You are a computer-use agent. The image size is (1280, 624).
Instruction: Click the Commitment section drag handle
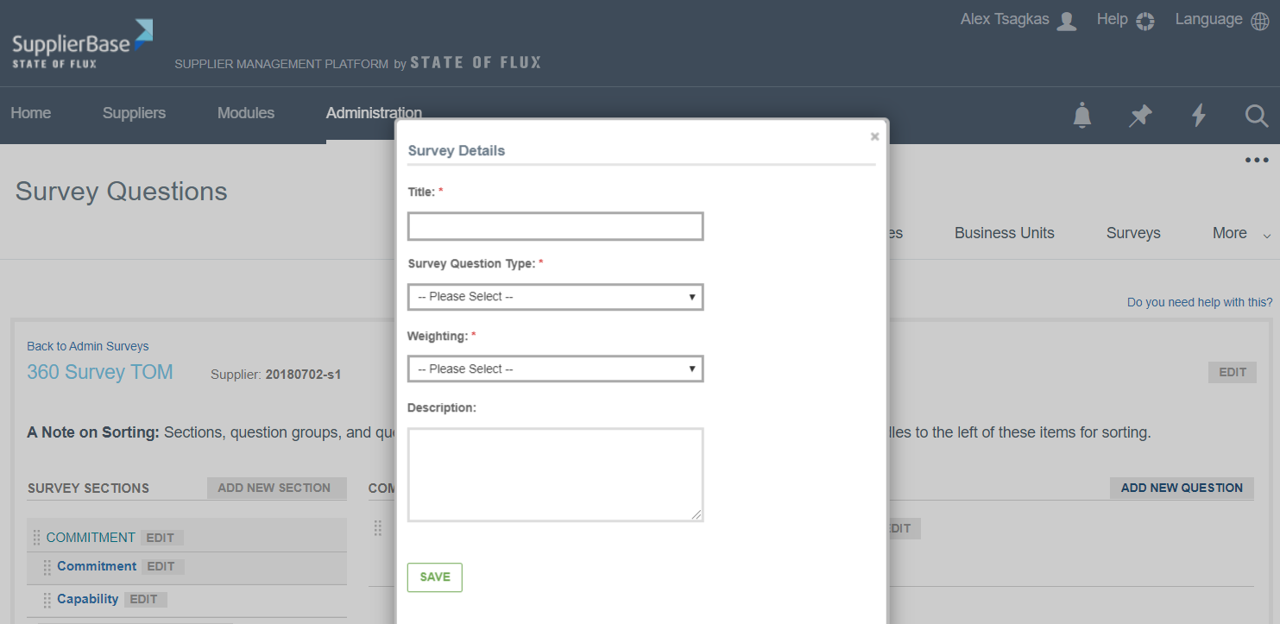pyautogui.click(x=36, y=538)
